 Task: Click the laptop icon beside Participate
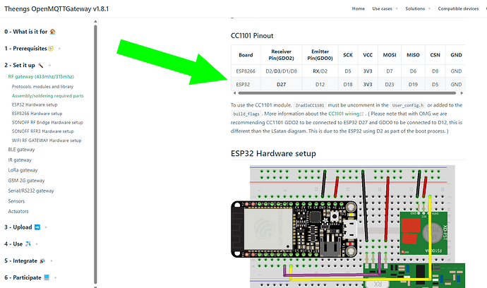(x=47, y=277)
